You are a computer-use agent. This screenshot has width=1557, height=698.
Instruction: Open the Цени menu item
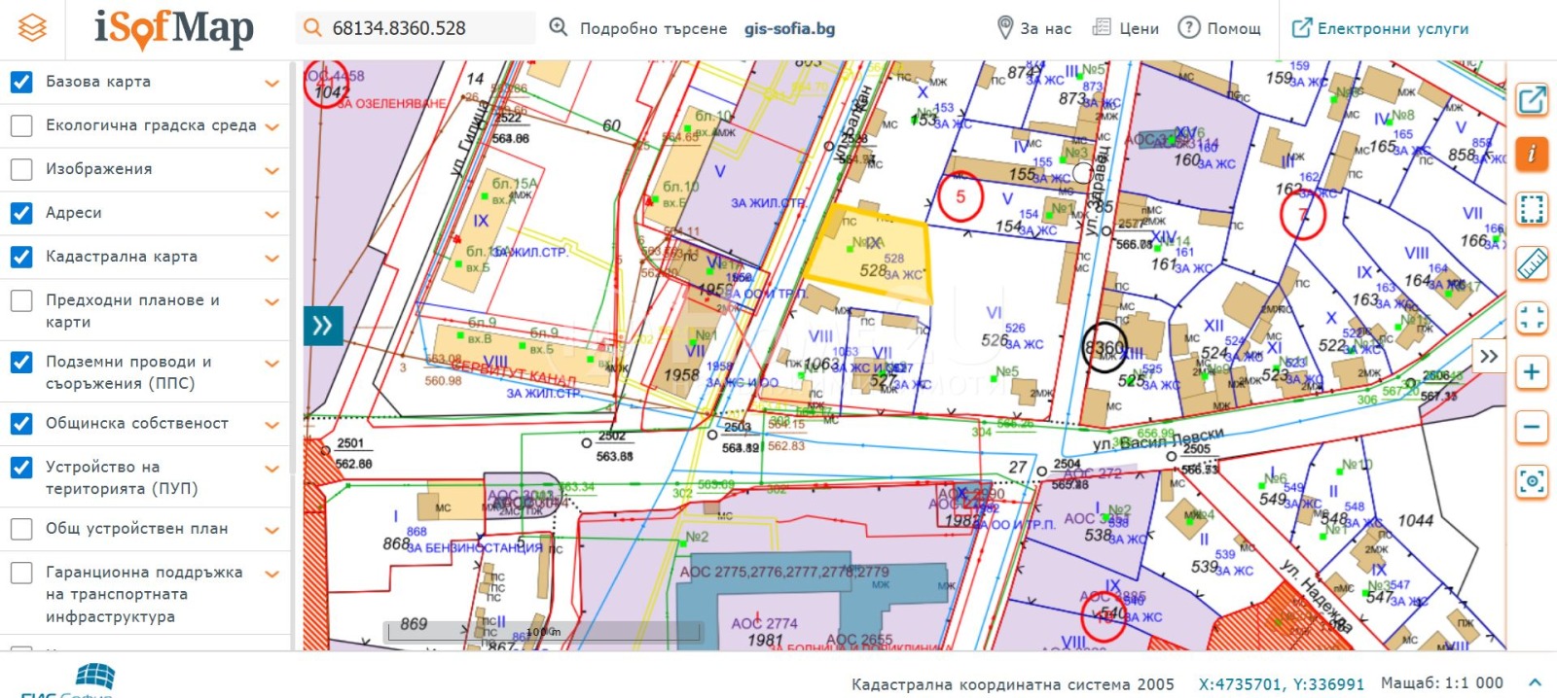pos(1126,28)
